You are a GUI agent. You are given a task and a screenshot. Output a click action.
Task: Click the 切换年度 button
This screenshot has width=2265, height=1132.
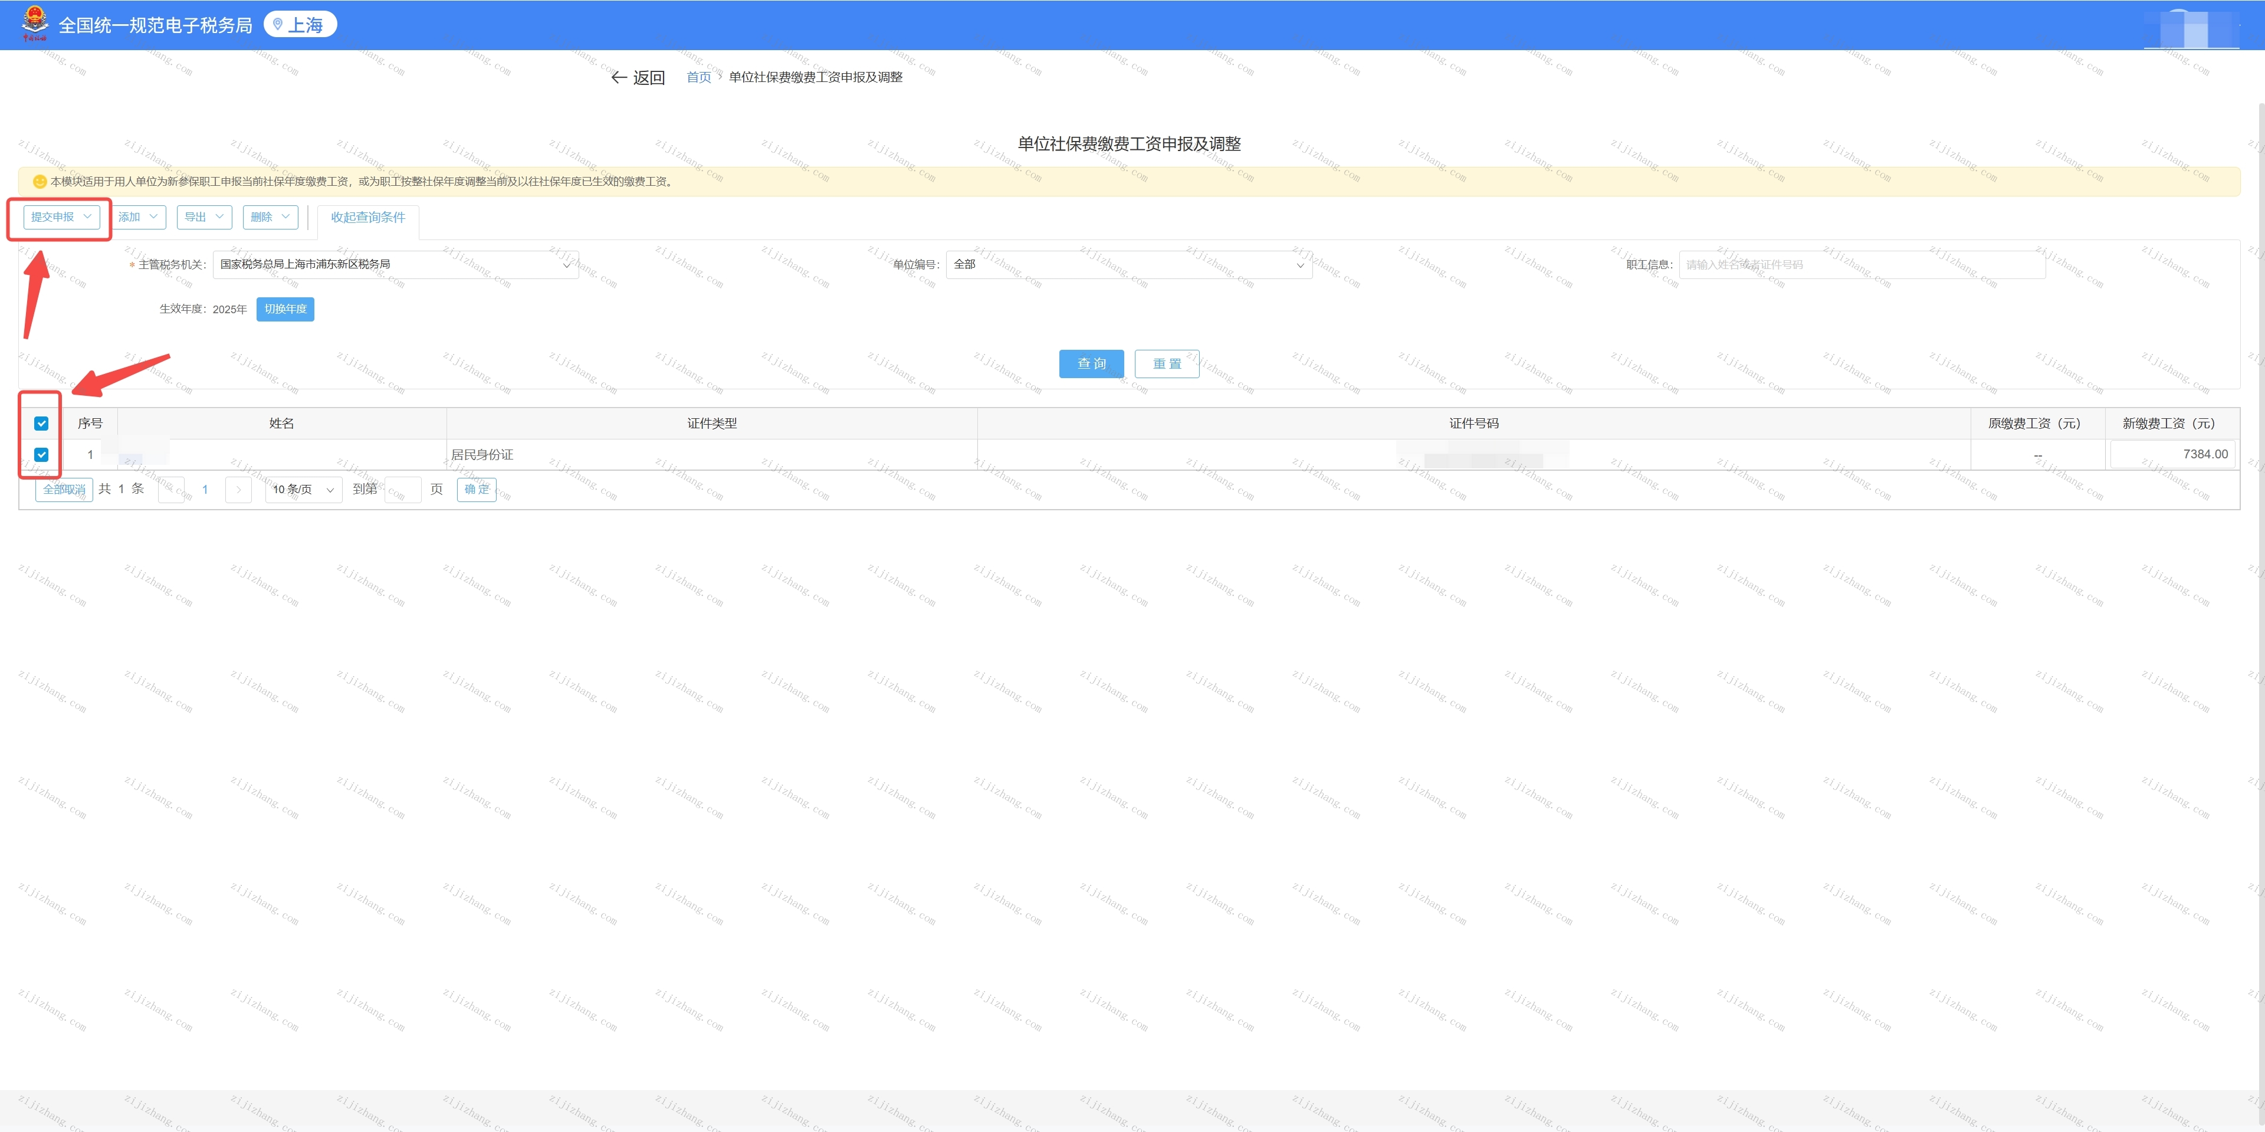(x=285, y=310)
